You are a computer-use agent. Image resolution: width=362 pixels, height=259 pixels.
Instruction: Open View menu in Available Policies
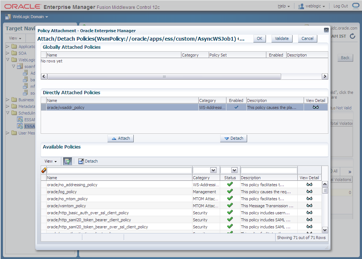[50, 161]
